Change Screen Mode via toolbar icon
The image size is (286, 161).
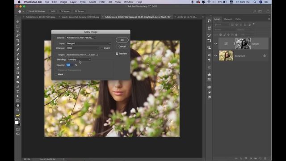[x=18, y=134]
